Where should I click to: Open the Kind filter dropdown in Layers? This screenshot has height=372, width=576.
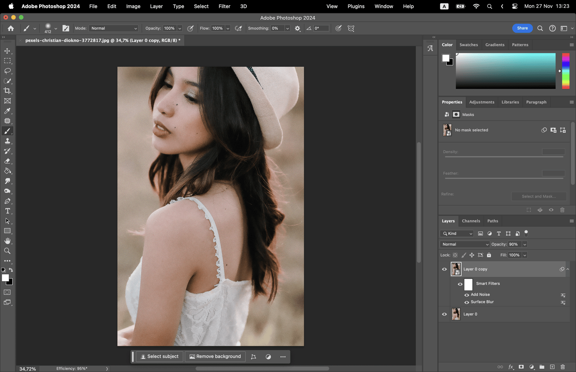[x=457, y=233]
